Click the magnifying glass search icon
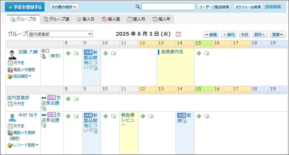Screen dimensions: 289x155 [138, 7]
